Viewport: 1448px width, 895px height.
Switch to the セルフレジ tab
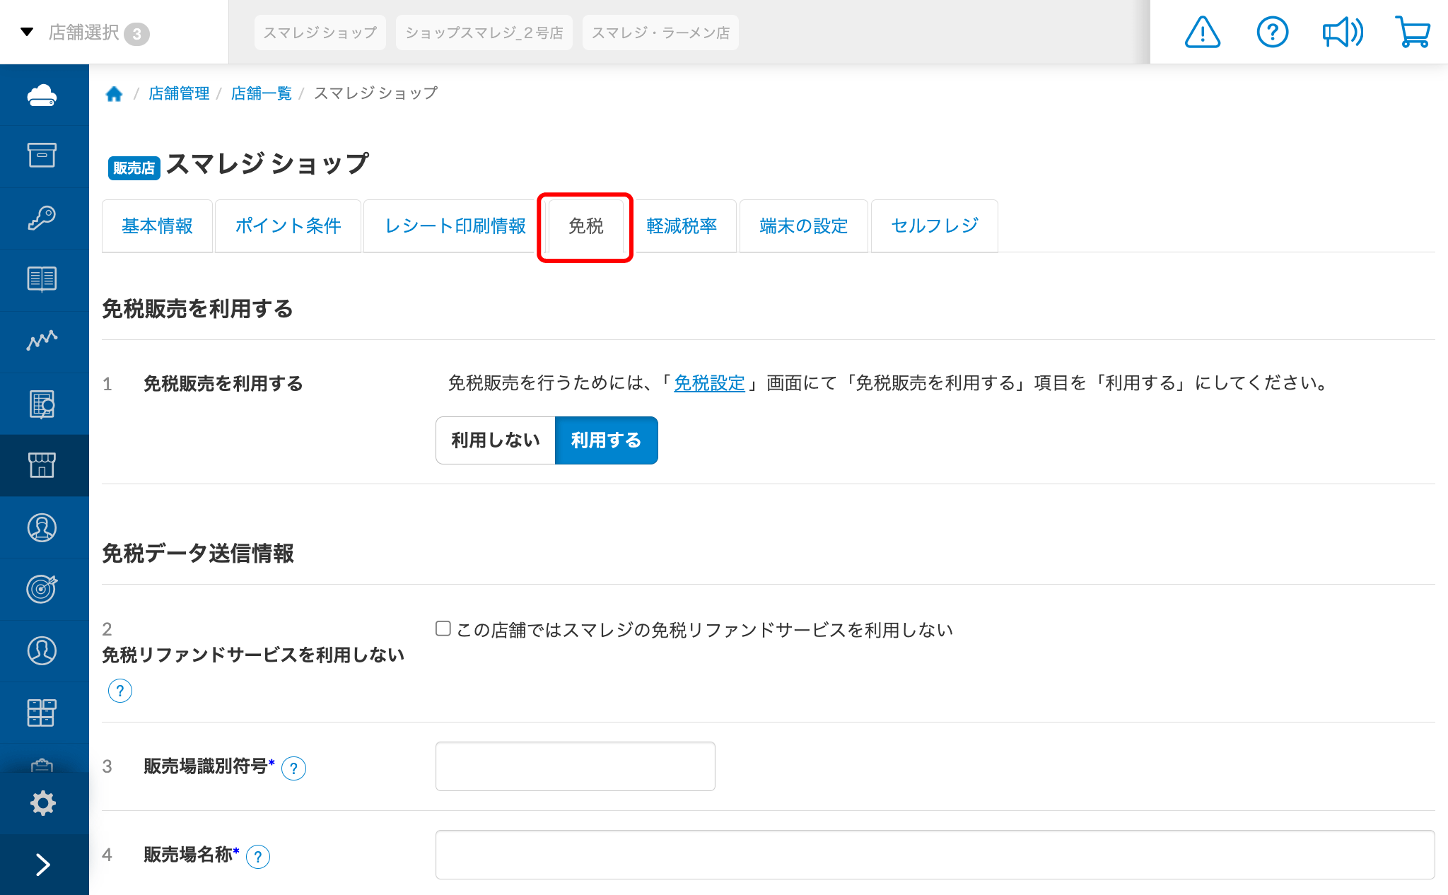point(935,226)
